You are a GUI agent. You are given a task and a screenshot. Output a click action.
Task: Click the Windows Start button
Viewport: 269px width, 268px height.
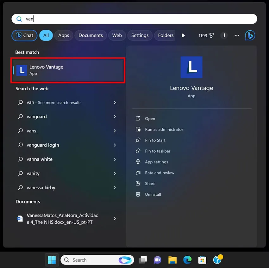52,260
